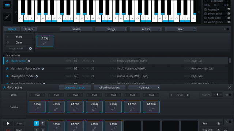Next style for D maj Triad
Screen dimensions: 234x131
[x=101, y=95]
